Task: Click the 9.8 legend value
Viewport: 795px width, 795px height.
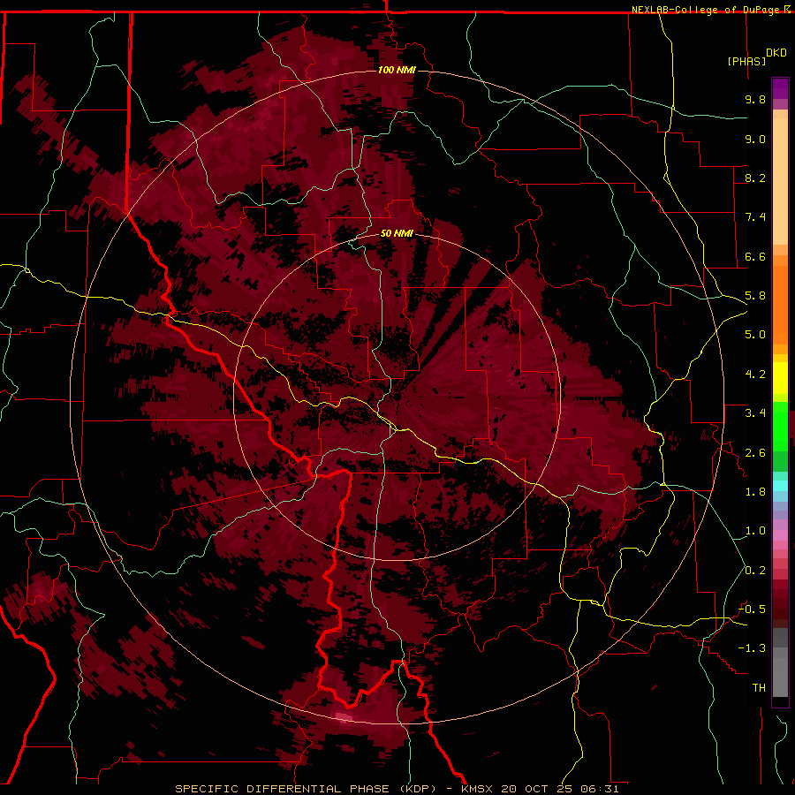Action: click(x=755, y=99)
